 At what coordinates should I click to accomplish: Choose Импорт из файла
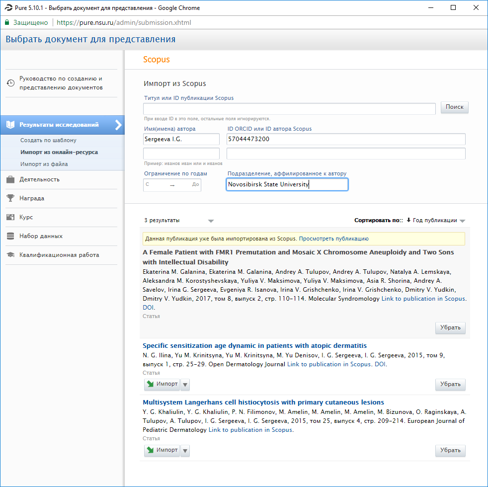point(44,164)
